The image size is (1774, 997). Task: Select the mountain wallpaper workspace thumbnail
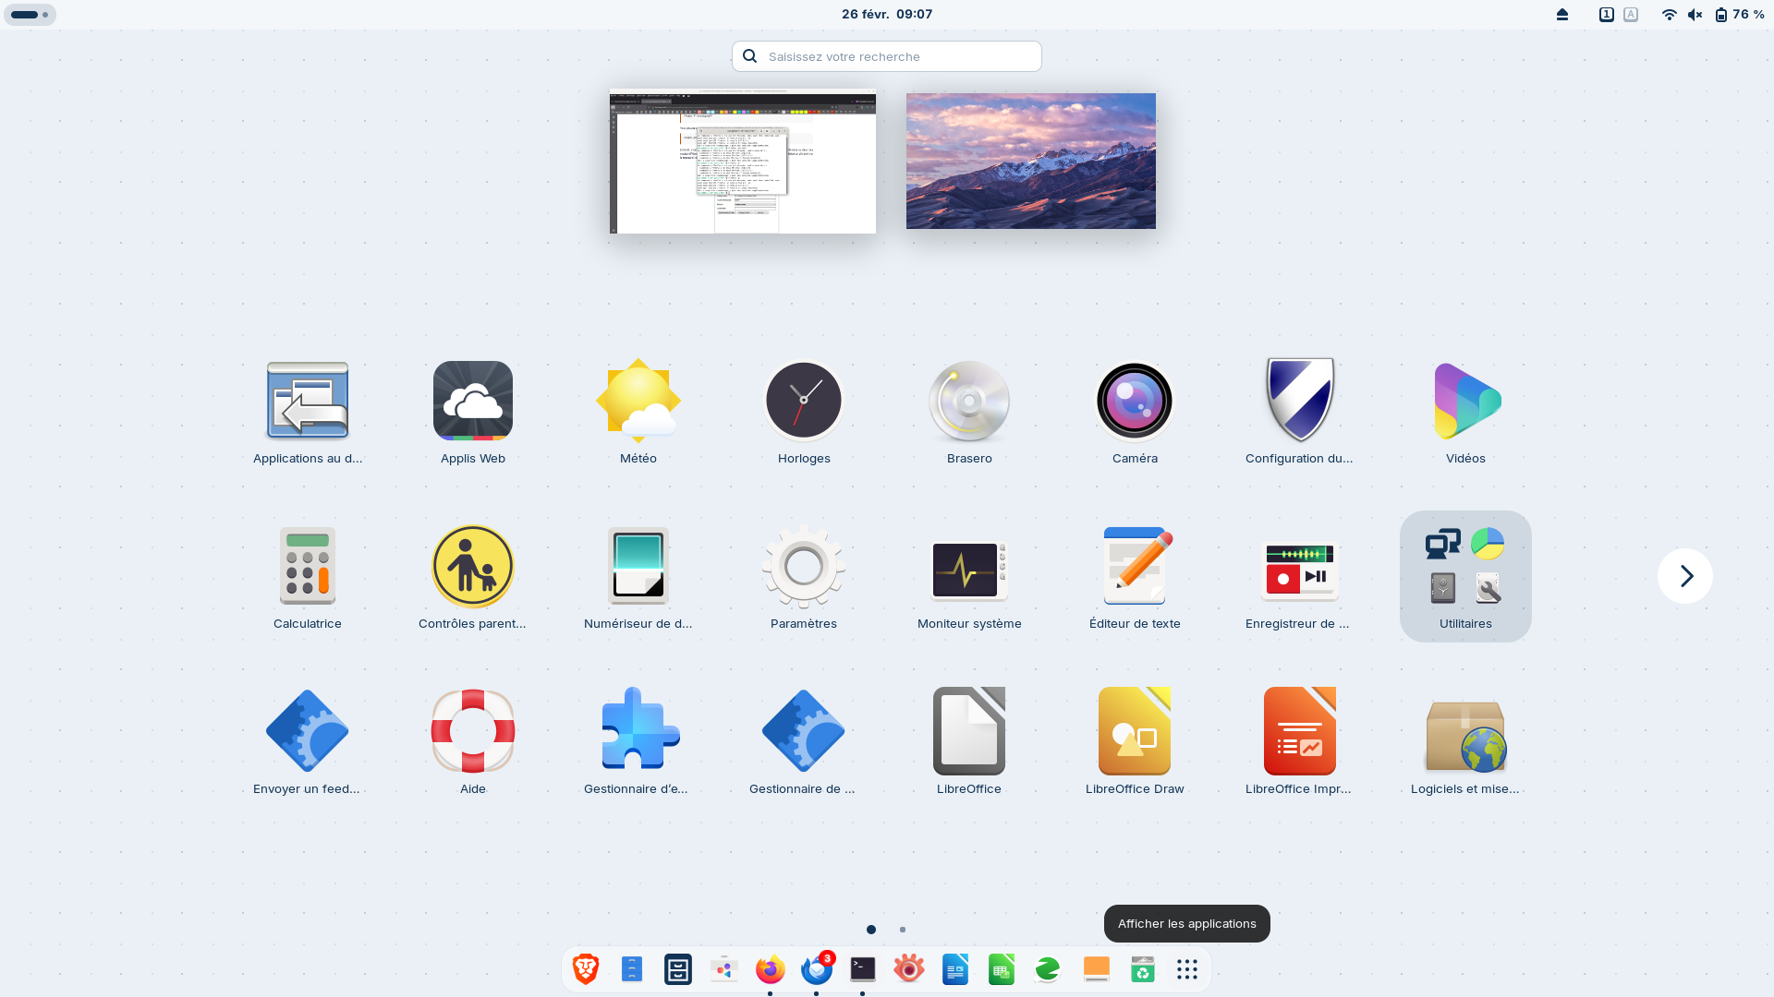(x=1030, y=161)
